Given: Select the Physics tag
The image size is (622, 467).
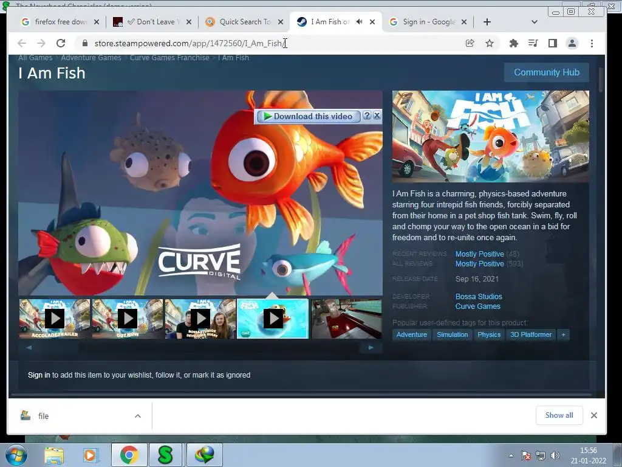Looking at the screenshot, I should click(x=489, y=335).
